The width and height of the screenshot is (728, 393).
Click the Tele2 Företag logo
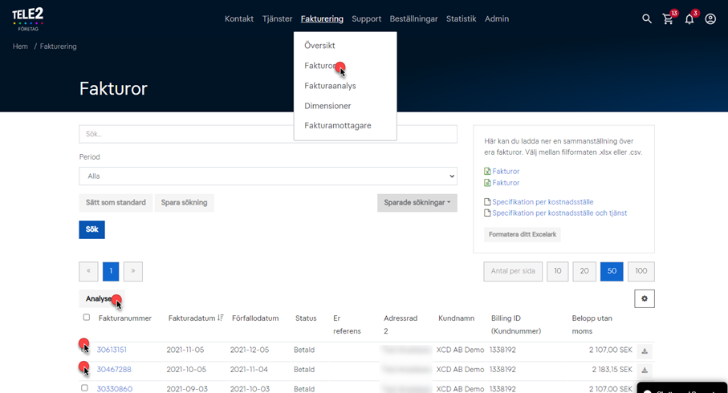click(x=28, y=19)
